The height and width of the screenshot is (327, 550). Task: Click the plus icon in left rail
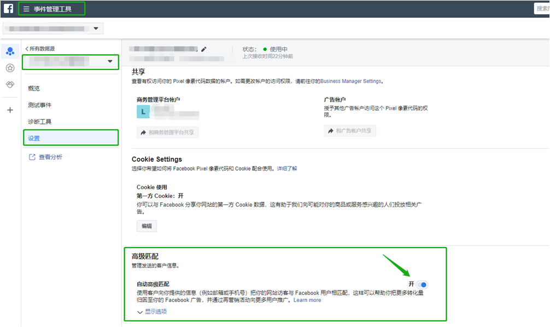coord(10,110)
